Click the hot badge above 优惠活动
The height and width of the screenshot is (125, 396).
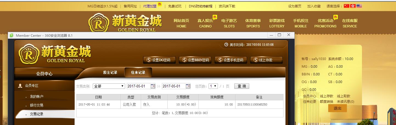click(x=335, y=17)
